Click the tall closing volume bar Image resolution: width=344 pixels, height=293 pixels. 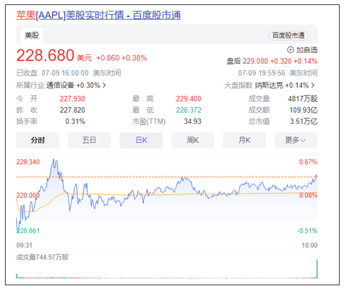click(x=317, y=269)
